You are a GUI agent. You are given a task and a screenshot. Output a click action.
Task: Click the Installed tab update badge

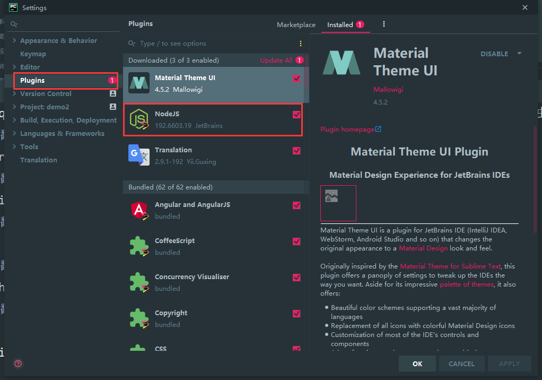[x=360, y=24]
